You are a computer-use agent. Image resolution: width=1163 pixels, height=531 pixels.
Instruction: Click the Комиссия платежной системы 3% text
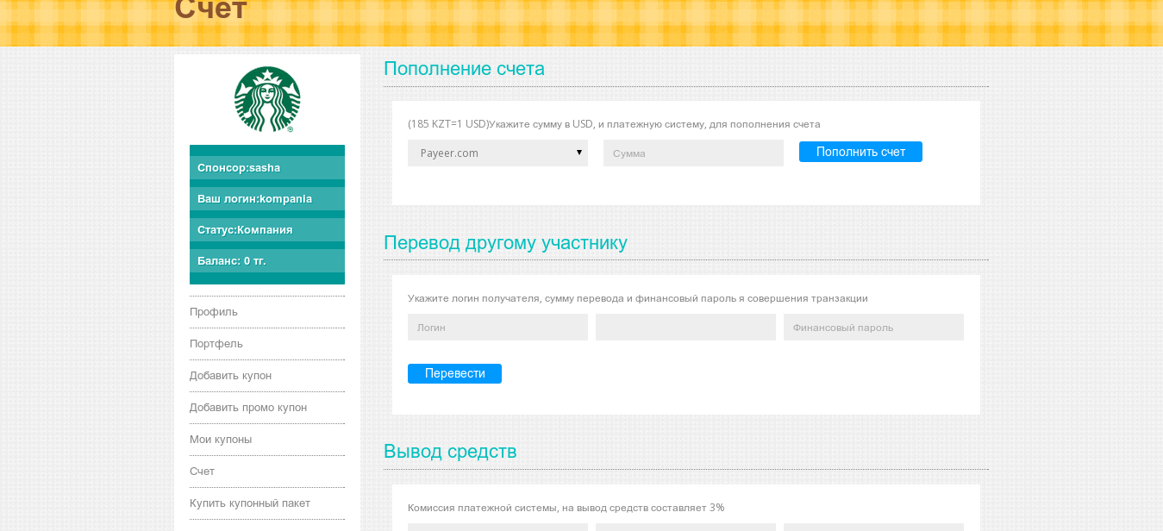coord(566,508)
